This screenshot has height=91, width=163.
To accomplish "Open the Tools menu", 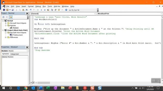I will 50,6.
